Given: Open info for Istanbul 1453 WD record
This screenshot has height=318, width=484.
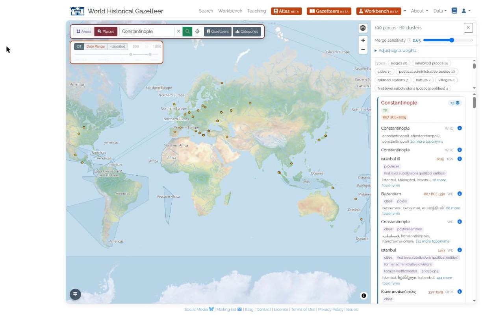Looking at the screenshot, I should [x=460, y=250].
